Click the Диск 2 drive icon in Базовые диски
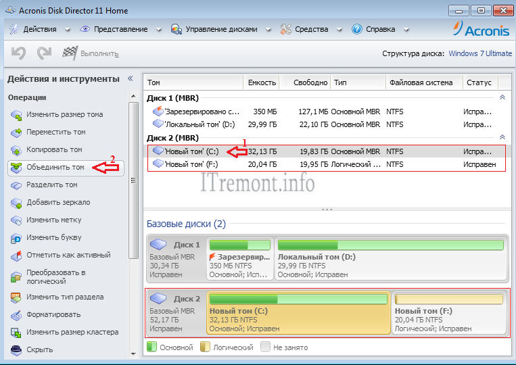 158,298
